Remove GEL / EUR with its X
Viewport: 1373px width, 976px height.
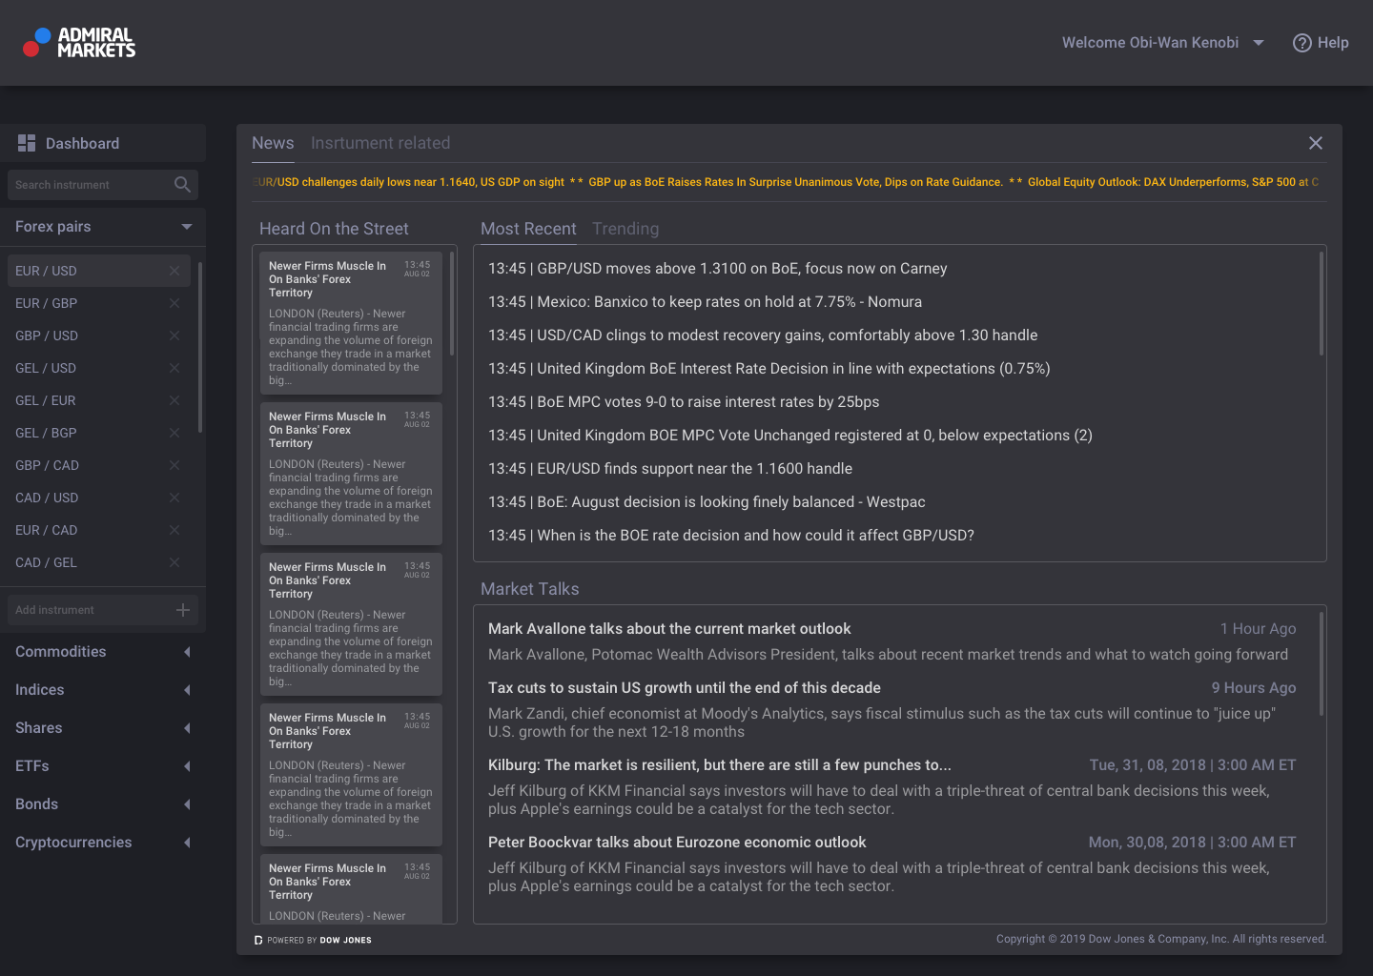coord(174,400)
